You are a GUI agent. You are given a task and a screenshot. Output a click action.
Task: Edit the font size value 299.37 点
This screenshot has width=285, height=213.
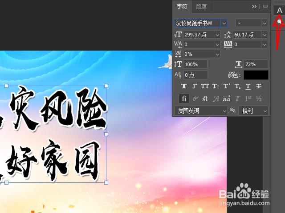point(199,35)
